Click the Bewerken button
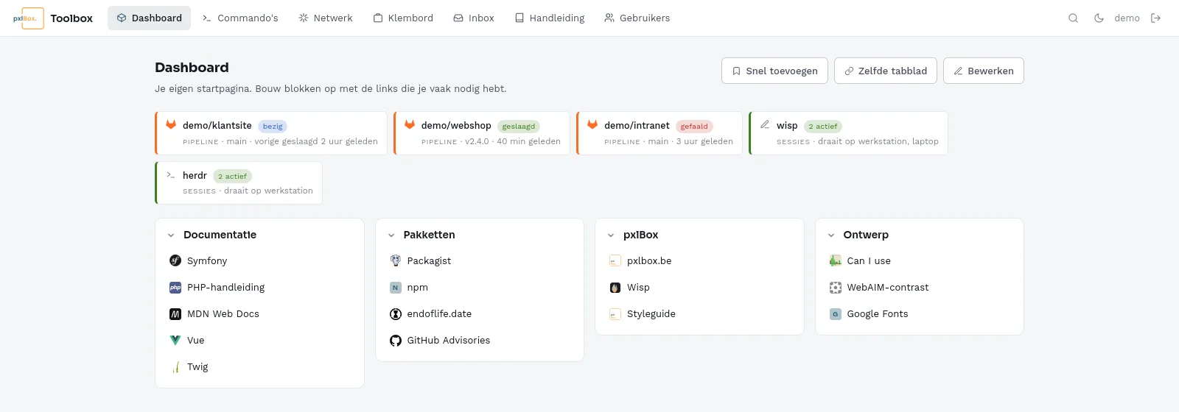 tap(984, 71)
